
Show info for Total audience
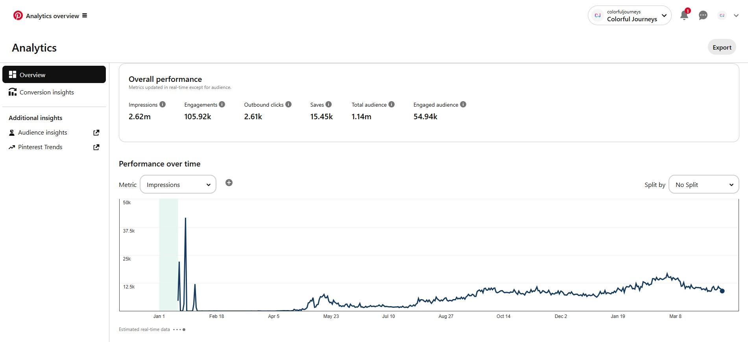pyautogui.click(x=392, y=104)
